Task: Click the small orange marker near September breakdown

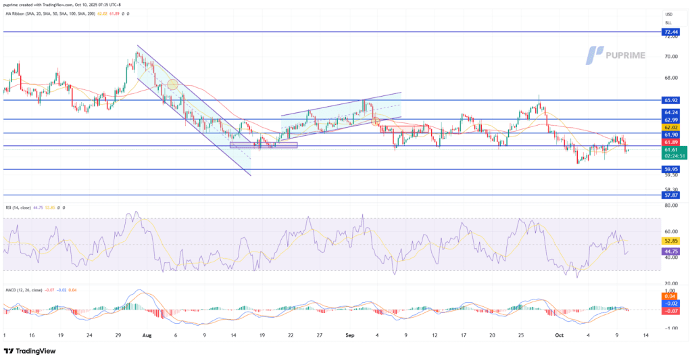Action: (375, 121)
